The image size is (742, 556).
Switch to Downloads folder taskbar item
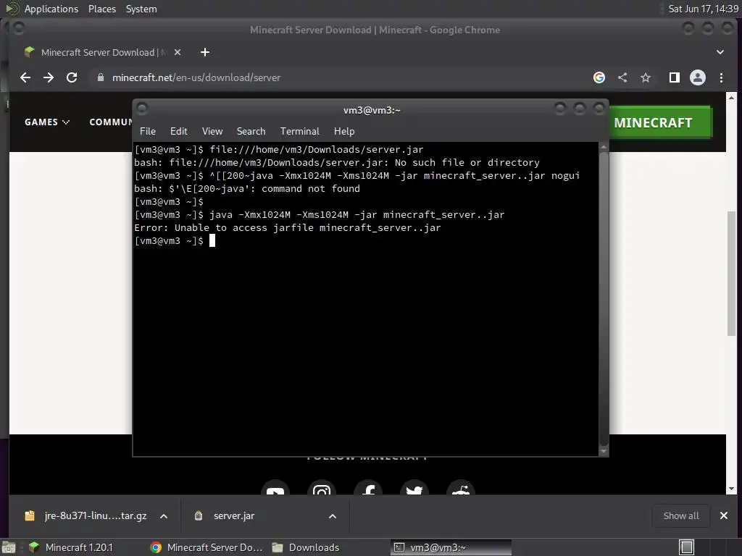pyautogui.click(x=306, y=547)
